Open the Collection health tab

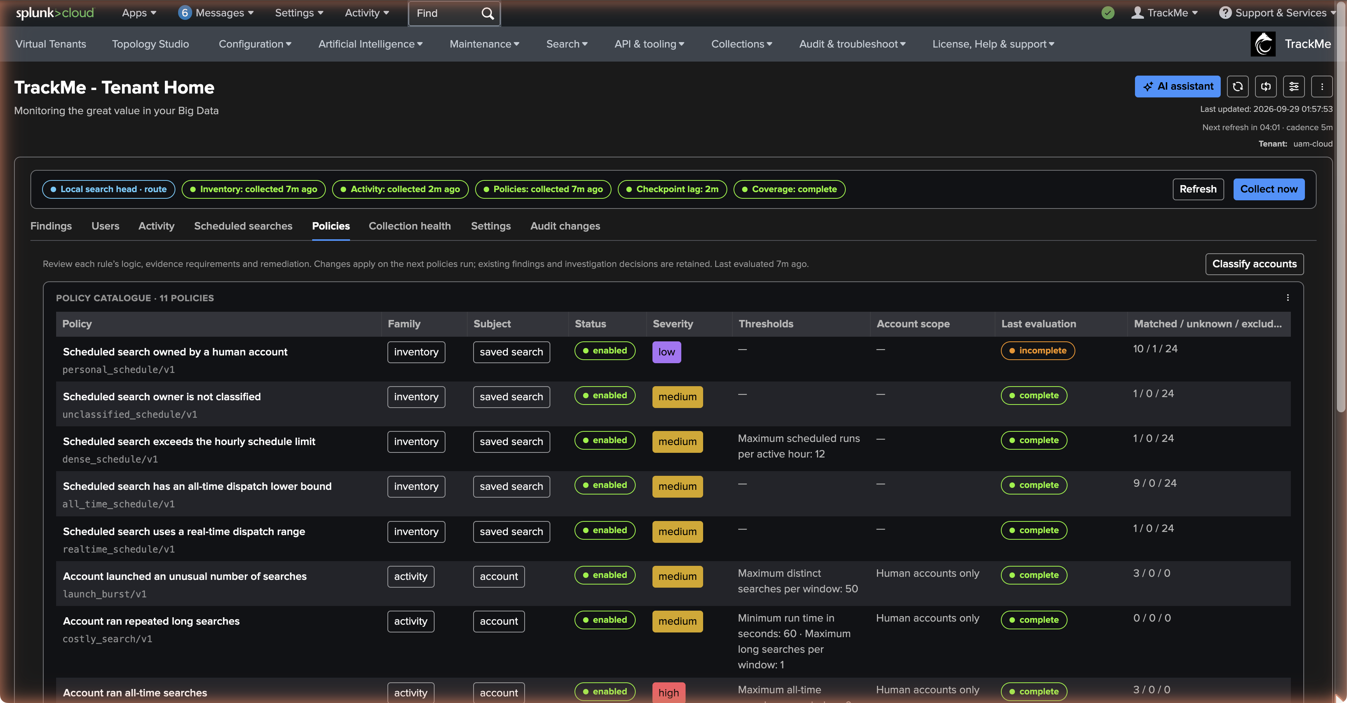tap(410, 226)
